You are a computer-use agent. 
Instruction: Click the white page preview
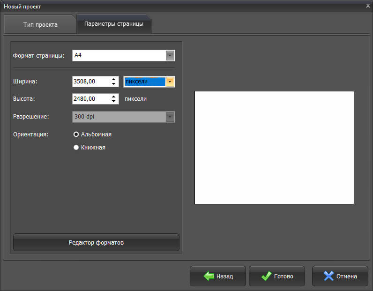coord(274,148)
